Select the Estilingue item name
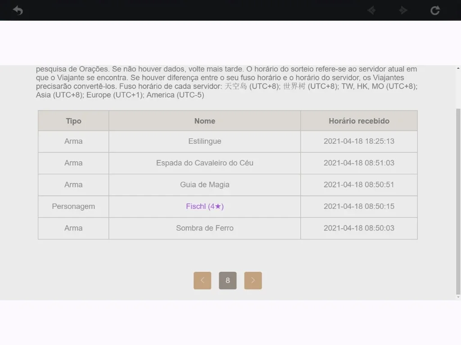 pos(205,141)
